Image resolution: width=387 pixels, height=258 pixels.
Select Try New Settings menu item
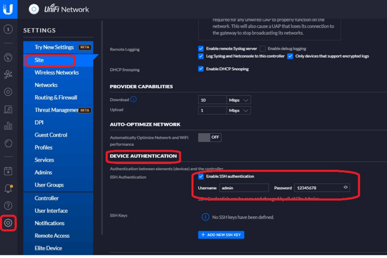pos(58,47)
